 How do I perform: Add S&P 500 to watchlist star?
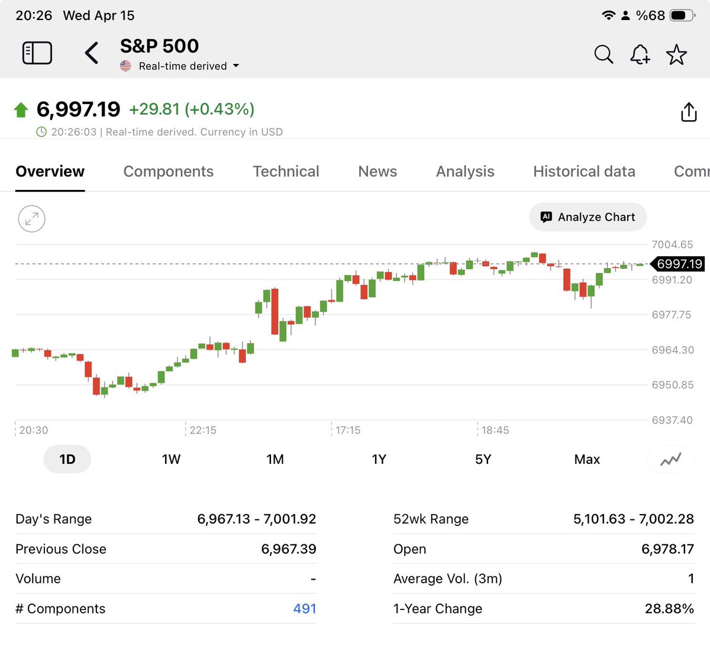point(676,54)
